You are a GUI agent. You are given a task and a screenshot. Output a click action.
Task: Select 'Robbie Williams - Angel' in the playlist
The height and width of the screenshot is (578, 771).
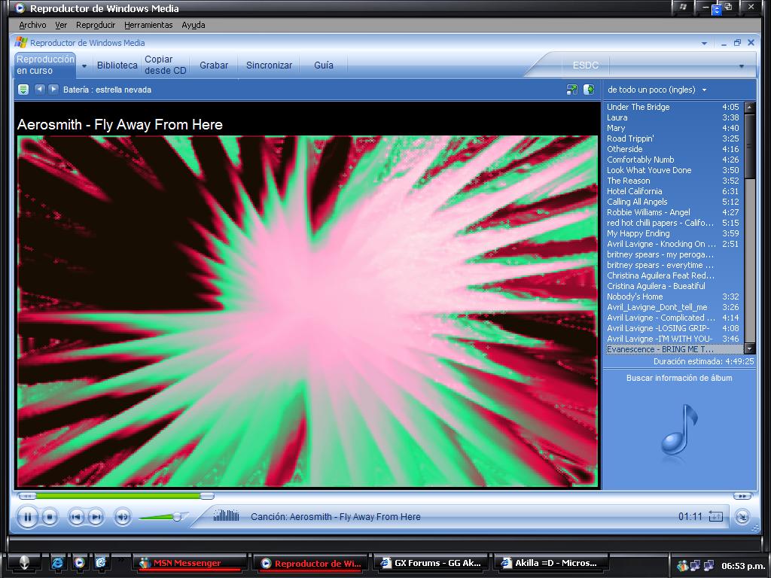pyautogui.click(x=672, y=212)
